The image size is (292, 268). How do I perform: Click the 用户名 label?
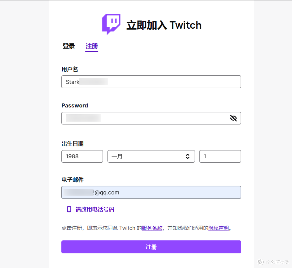click(x=70, y=69)
